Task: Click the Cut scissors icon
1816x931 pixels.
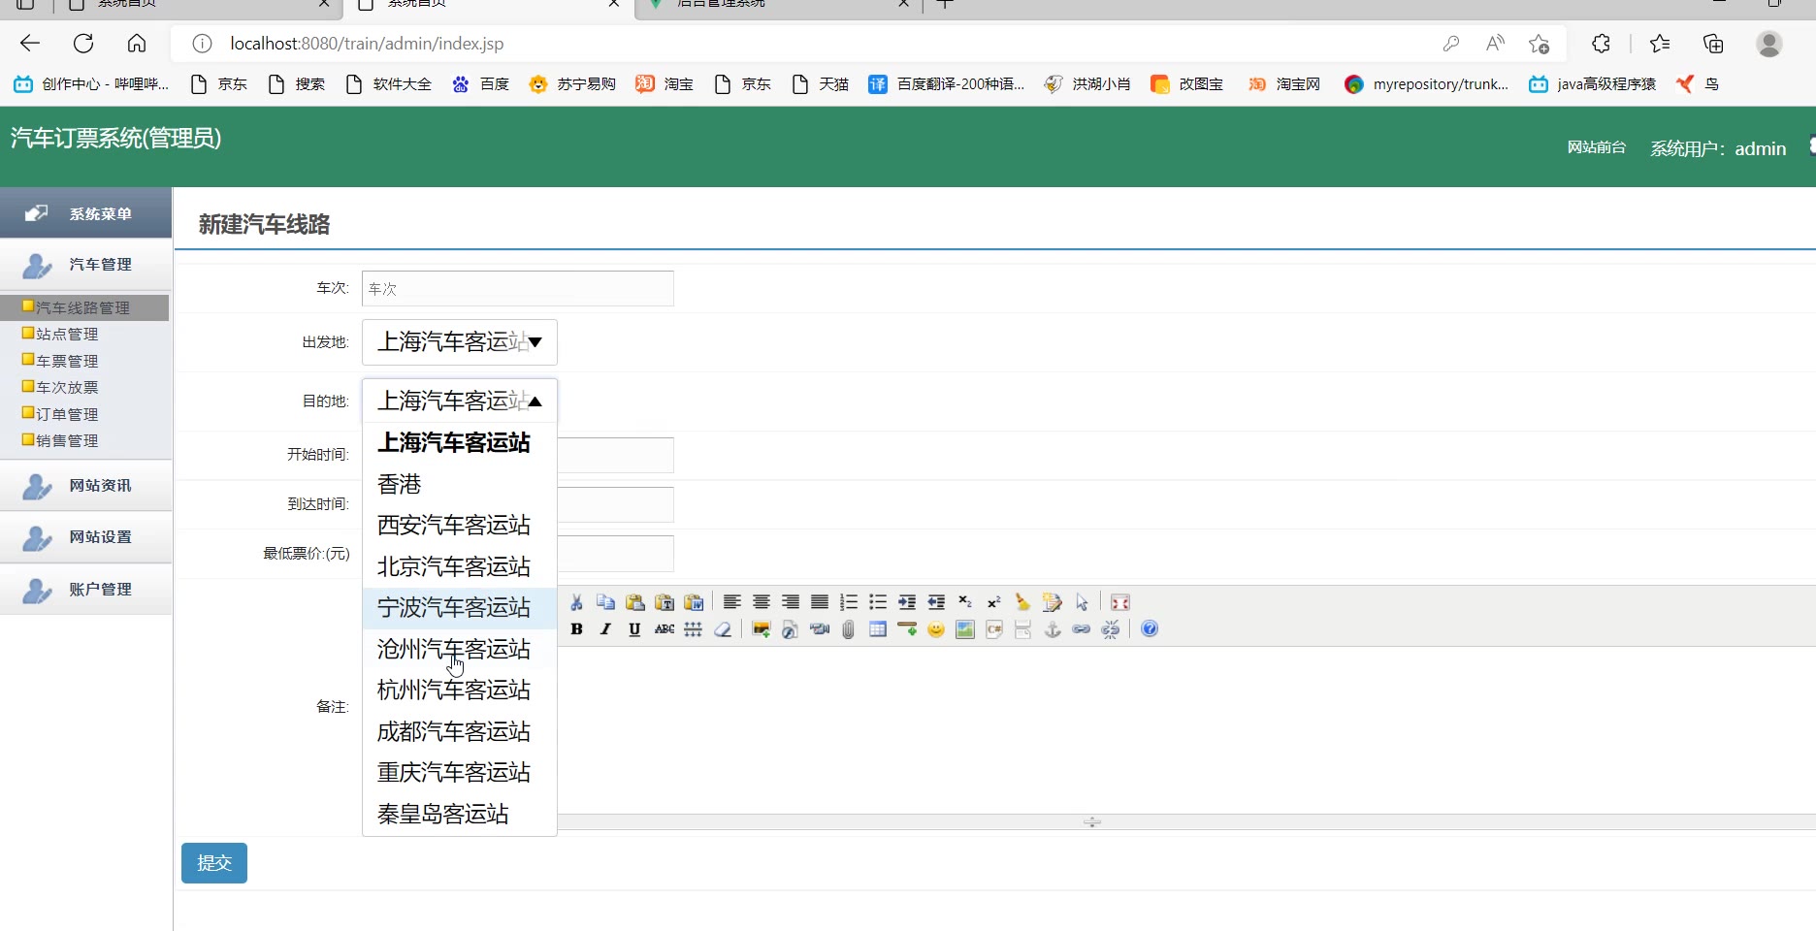Action: click(x=576, y=602)
